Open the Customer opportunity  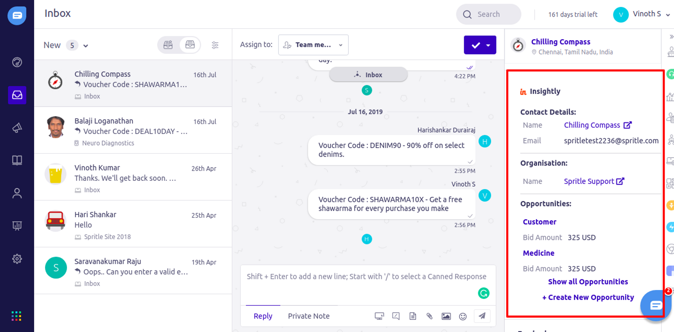click(539, 222)
